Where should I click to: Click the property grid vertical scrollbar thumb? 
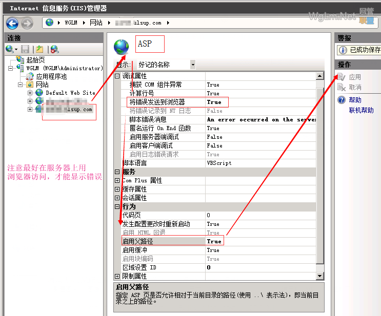click(320, 176)
